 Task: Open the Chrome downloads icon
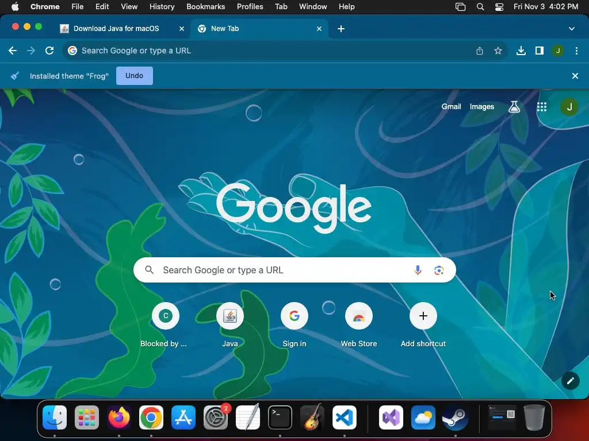[x=521, y=51]
